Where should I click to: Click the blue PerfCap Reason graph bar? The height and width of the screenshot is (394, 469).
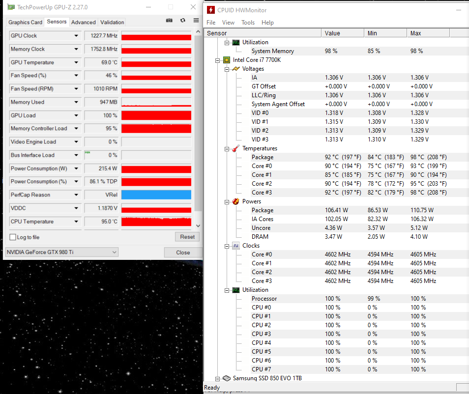pyautogui.click(x=156, y=195)
